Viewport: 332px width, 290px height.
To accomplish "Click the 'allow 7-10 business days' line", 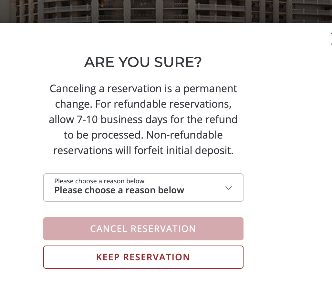I will coord(143,120).
